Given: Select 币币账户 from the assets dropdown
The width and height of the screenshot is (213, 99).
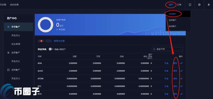Looking at the screenshot, I should pos(172,14).
